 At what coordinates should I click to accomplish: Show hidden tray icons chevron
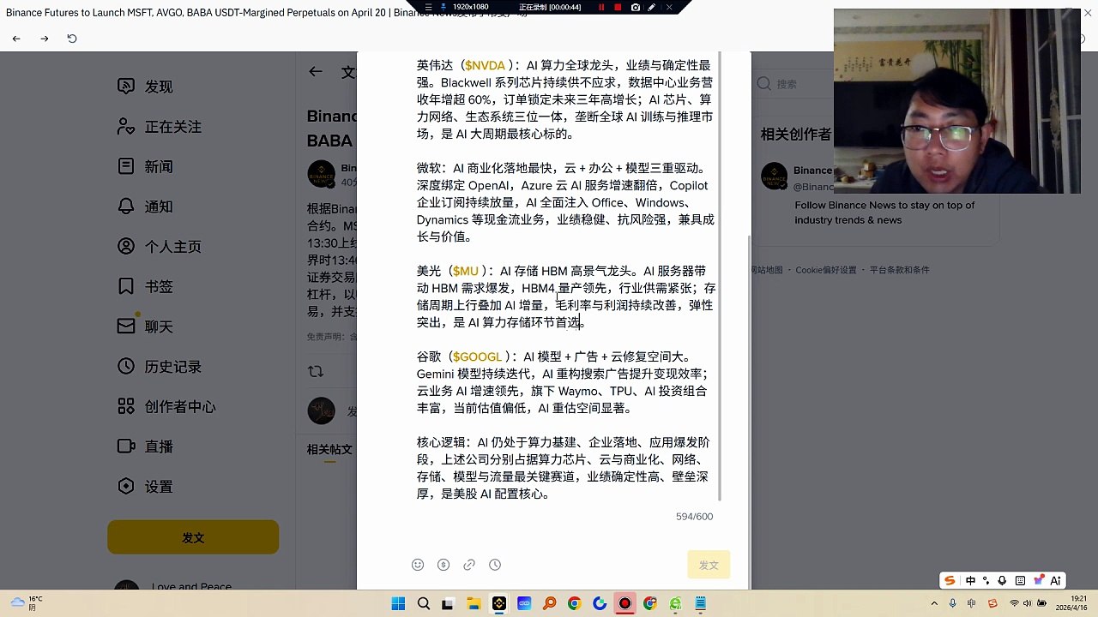point(934,604)
